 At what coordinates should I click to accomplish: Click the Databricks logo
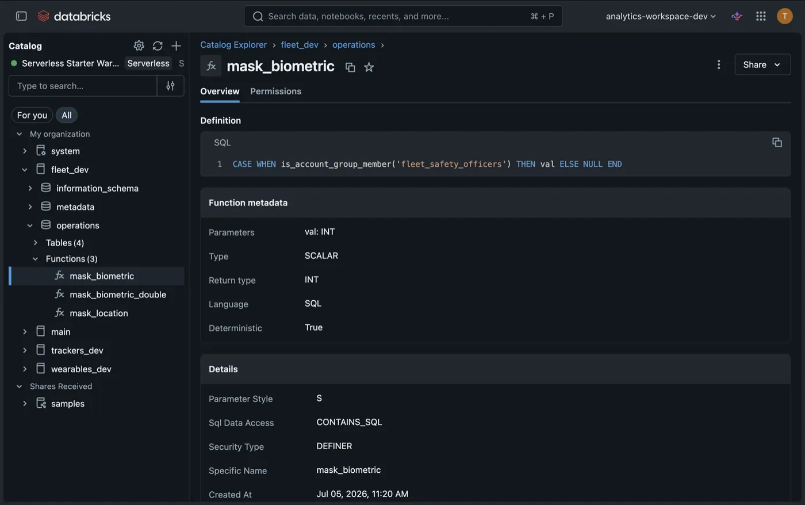pyautogui.click(x=74, y=16)
